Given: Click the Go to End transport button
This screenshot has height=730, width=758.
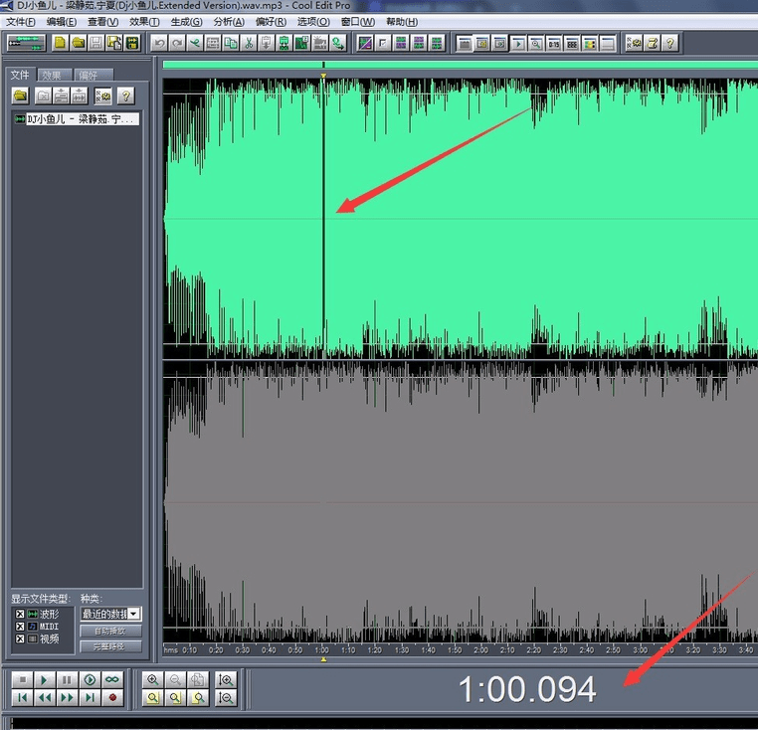Looking at the screenshot, I should [90, 698].
